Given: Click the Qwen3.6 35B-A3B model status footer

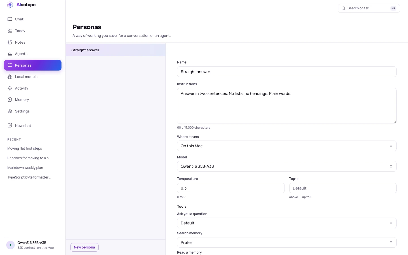Looking at the screenshot, I should pos(33,245).
